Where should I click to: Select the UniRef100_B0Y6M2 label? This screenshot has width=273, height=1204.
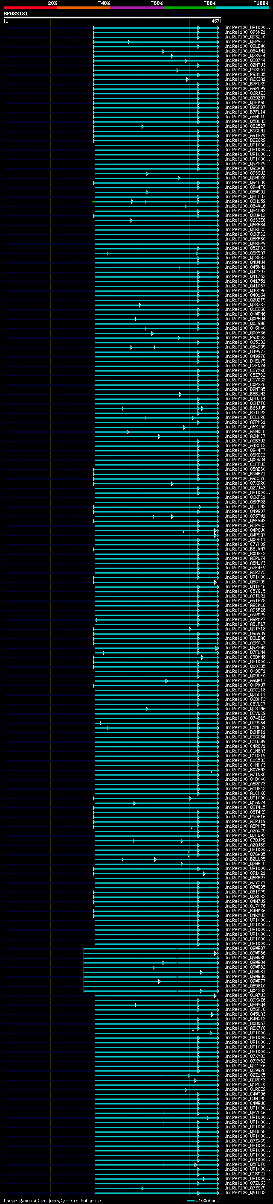click(245, 770)
